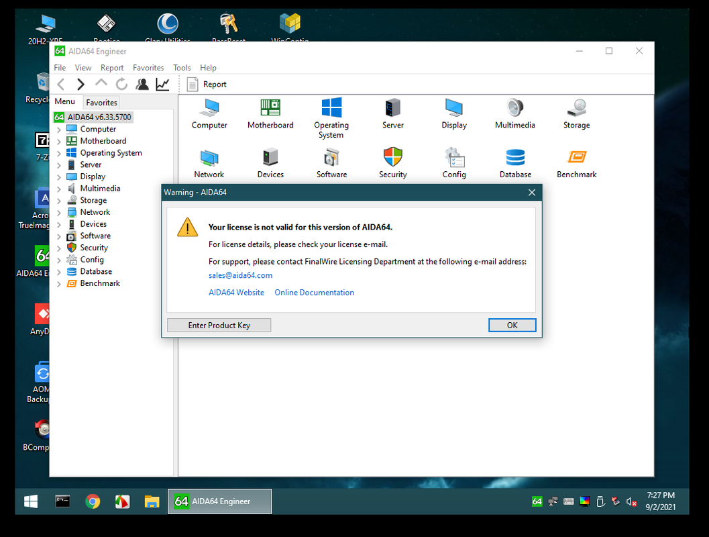The height and width of the screenshot is (537, 709).
Task: Open the Report menu
Action: (112, 67)
